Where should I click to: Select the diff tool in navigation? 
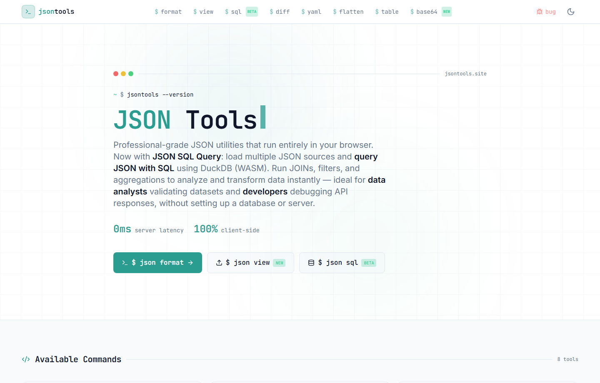coord(280,12)
